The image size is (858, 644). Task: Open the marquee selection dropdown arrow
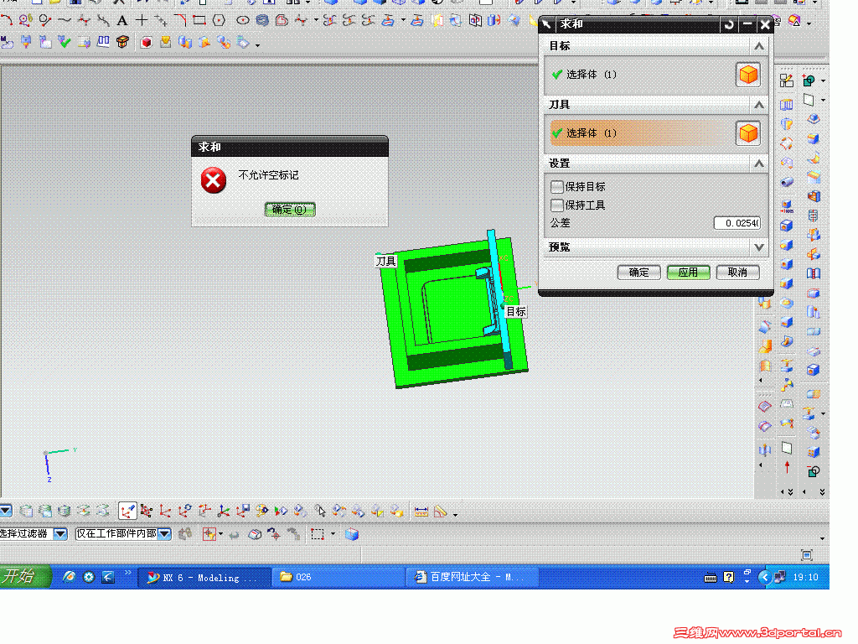333,534
